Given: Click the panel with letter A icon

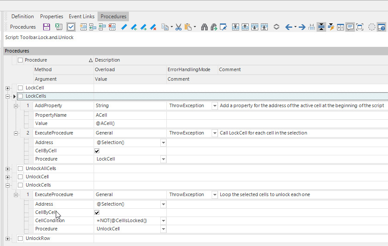Looking at the screenshot, I should coord(341,27).
